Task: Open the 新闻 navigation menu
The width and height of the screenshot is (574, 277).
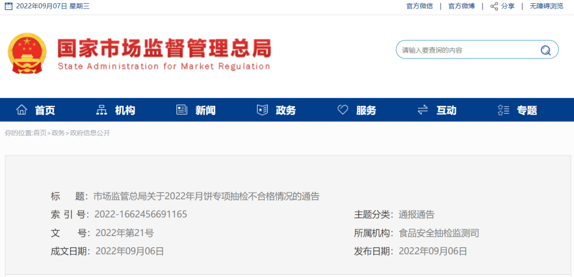Action: (x=205, y=111)
